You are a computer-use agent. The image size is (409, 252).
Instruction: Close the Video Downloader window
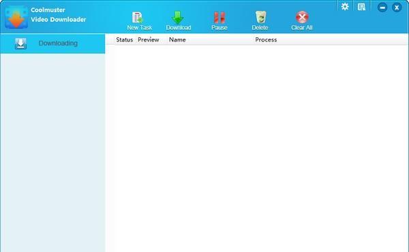click(x=397, y=7)
